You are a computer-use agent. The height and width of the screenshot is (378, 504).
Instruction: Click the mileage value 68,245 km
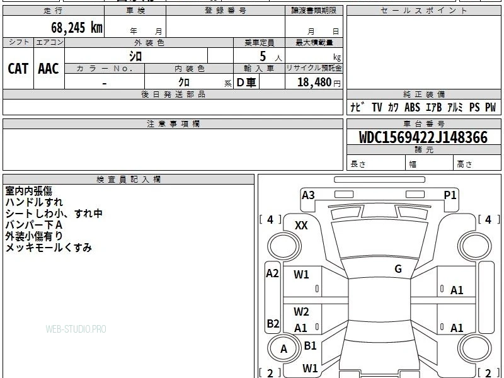[x=77, y=28]
